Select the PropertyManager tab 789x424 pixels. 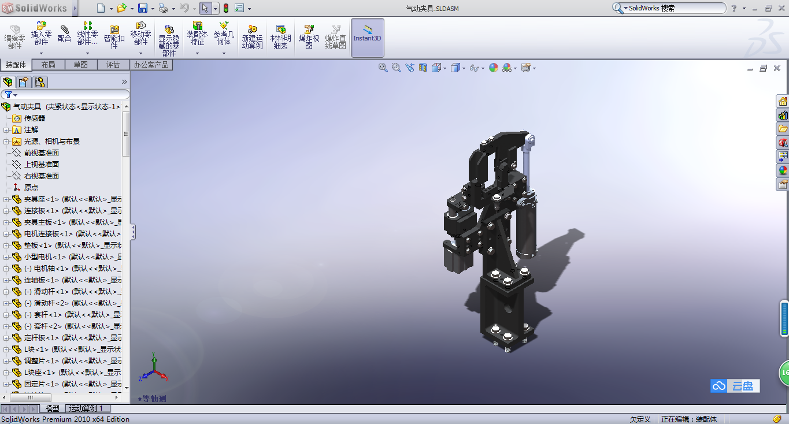(24, 82)
